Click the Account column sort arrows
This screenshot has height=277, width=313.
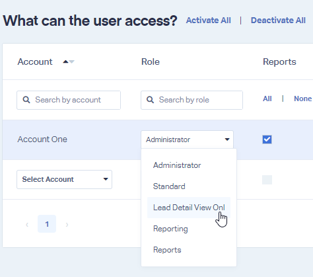coord(69,61)
